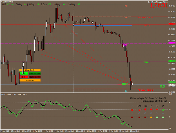Click the ADR High: 1.26309 label
Image resolution: width=176 pixels, height=133 pixels.
pos(145,18)
